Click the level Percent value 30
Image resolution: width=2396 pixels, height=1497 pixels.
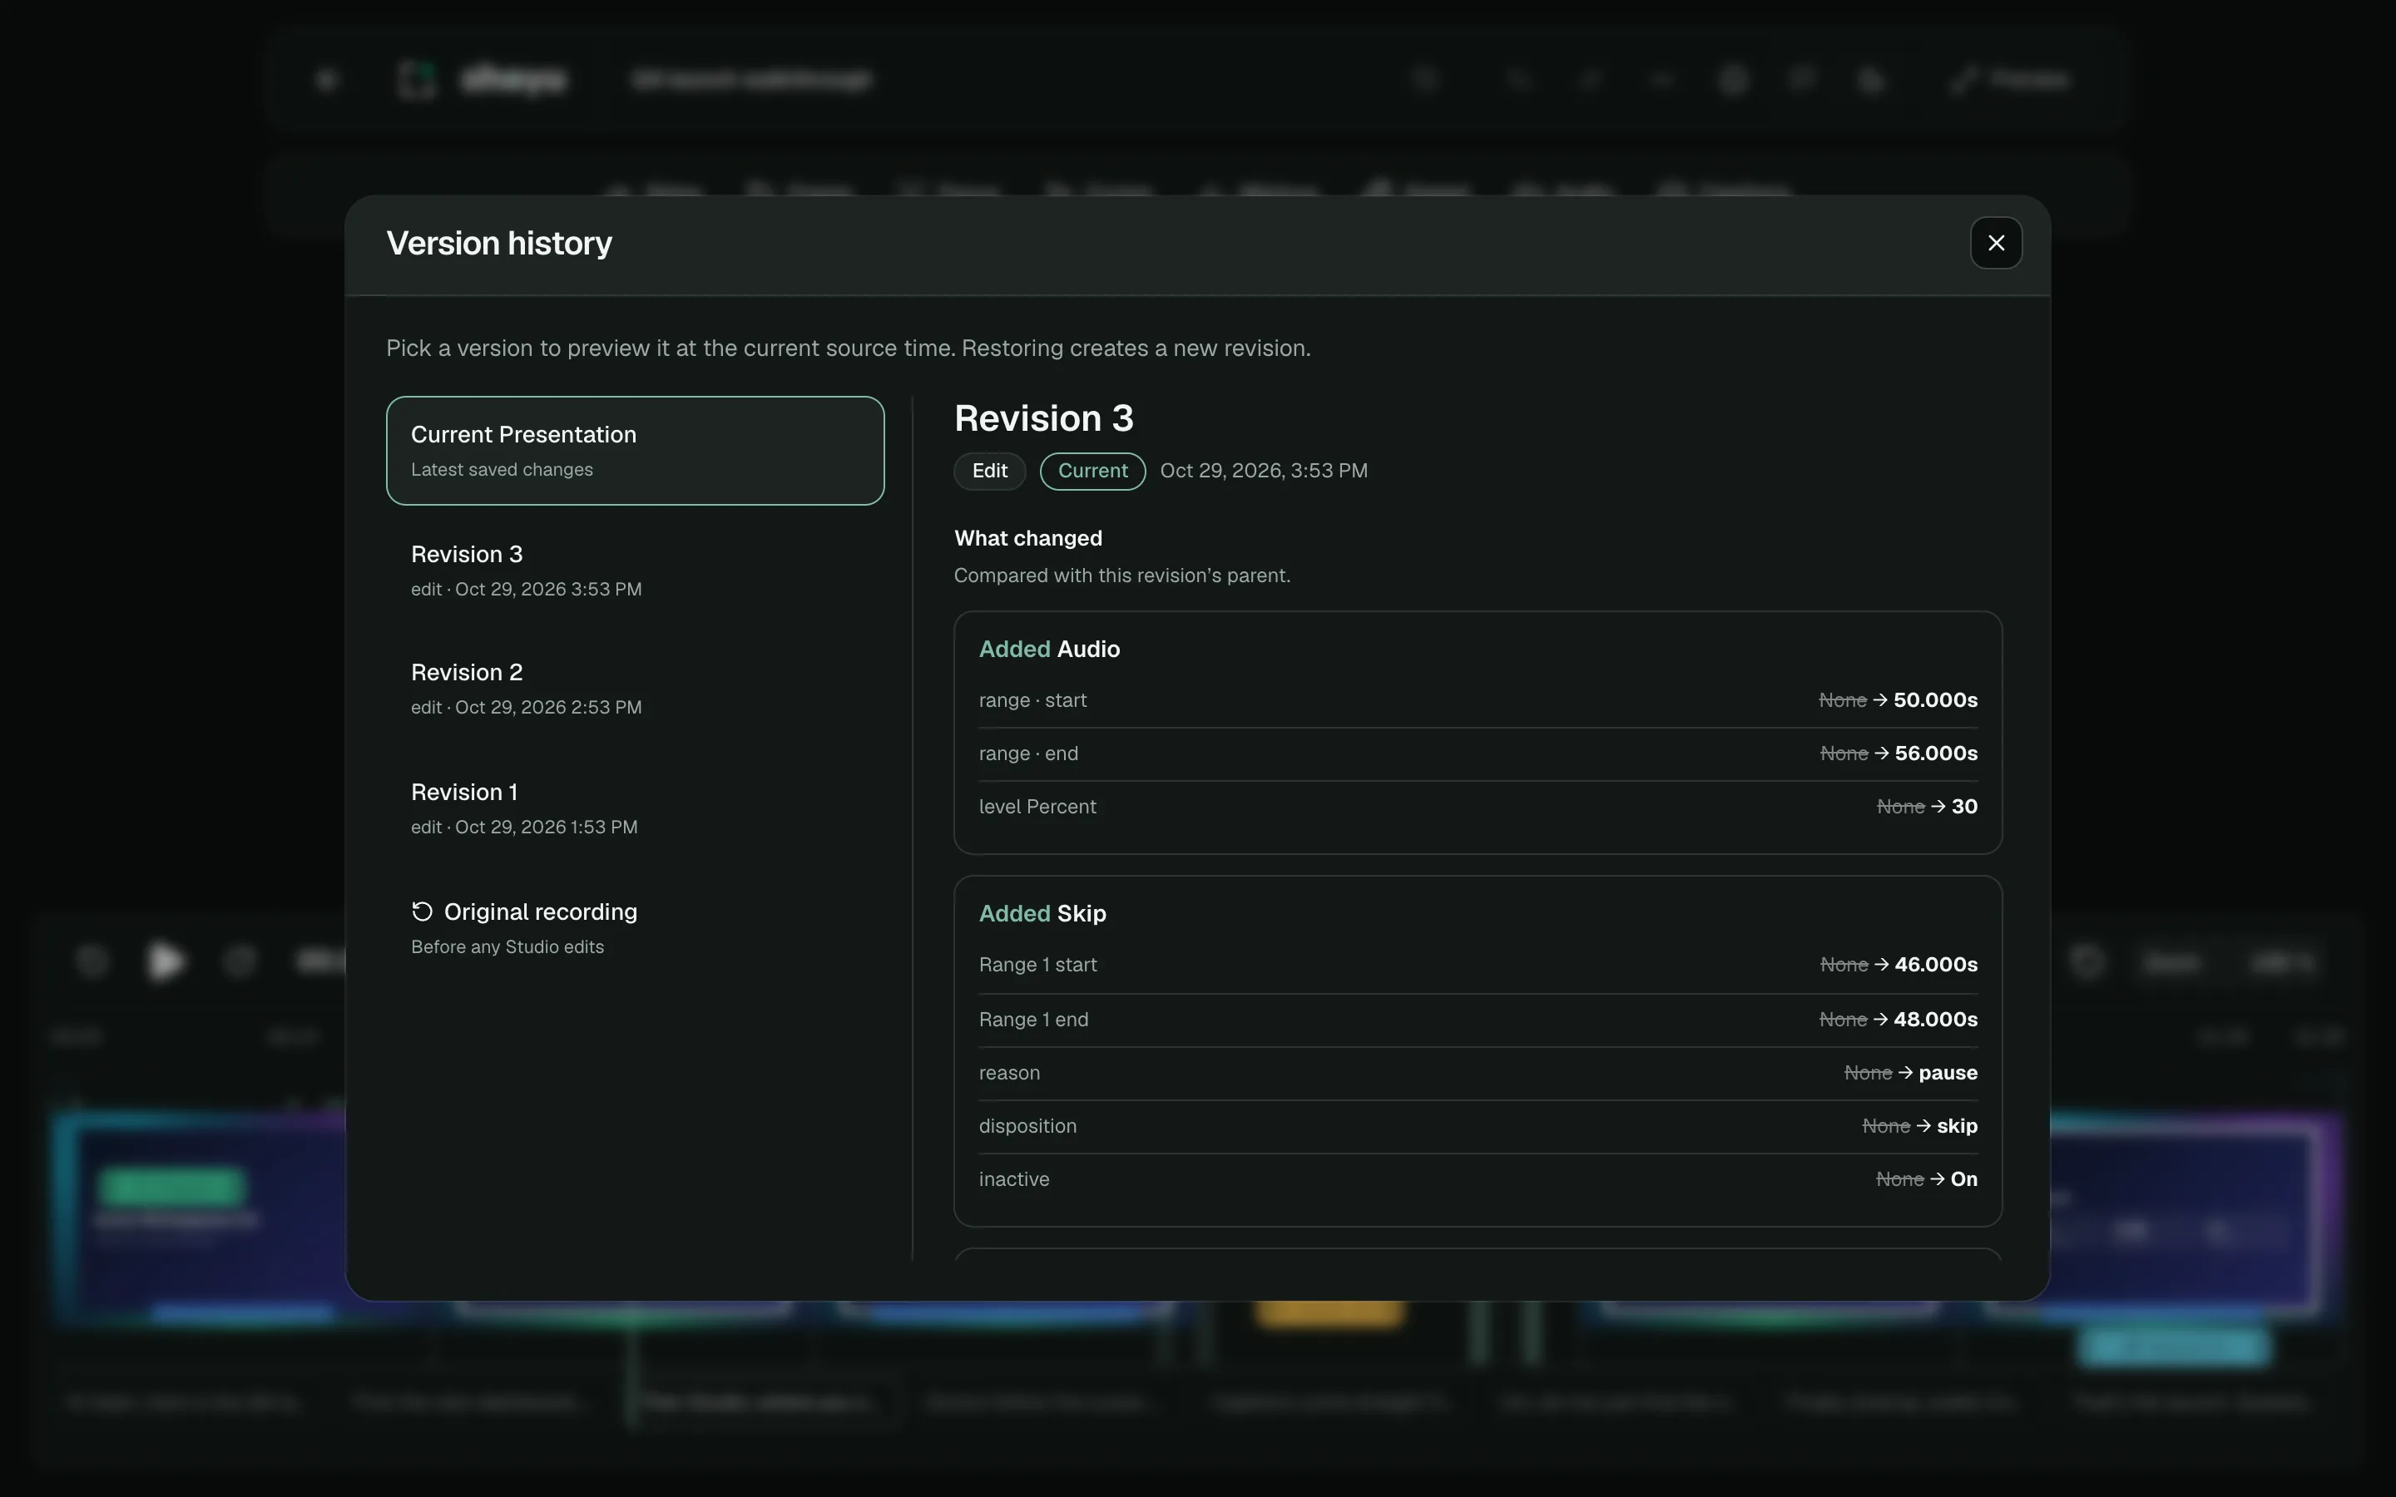tap(1963, 807)
